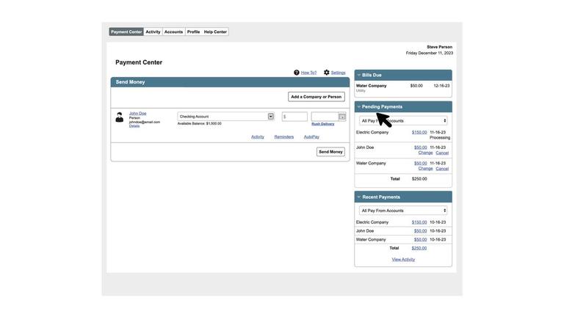Click Friday December 11, 2023 date

(430, 53)
